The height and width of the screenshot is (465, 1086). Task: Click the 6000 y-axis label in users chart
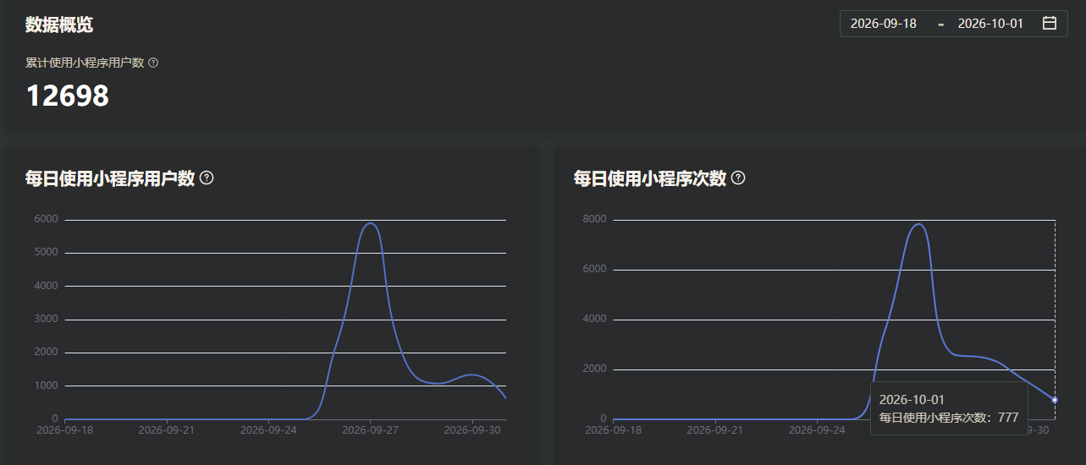pos(46,220)
